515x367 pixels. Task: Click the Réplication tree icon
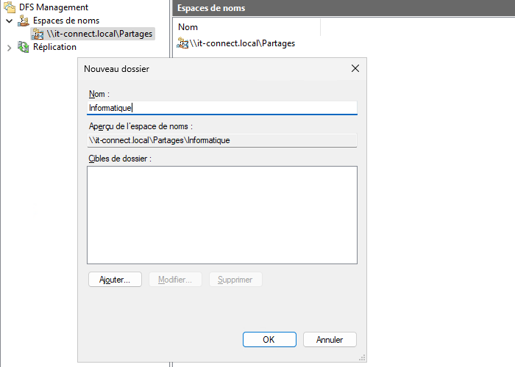click(x=24, y=47)
